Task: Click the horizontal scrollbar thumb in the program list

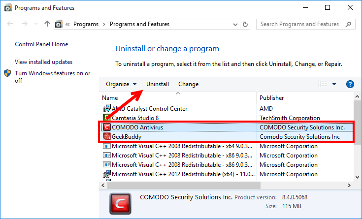Action: pyautogui.click(x=184, y=185)
